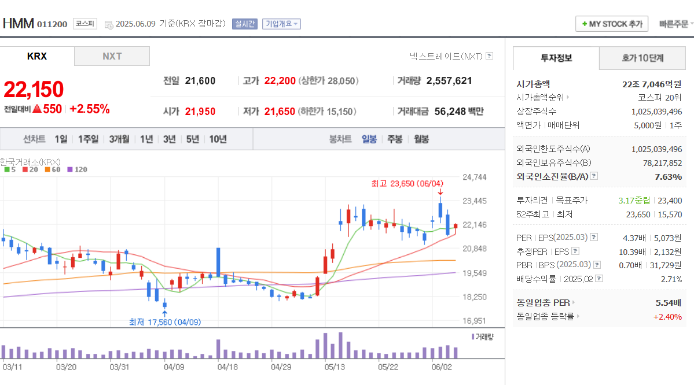694x385 pixels.
Task: Click the 코스피 market badge
Action: click(x=85, y=24)
